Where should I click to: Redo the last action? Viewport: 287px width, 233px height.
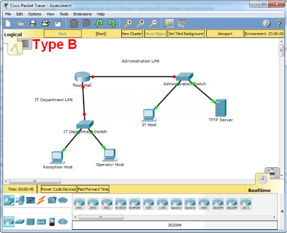[112, 23]
